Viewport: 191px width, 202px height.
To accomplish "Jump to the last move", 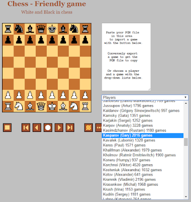I will pos(70,127).
